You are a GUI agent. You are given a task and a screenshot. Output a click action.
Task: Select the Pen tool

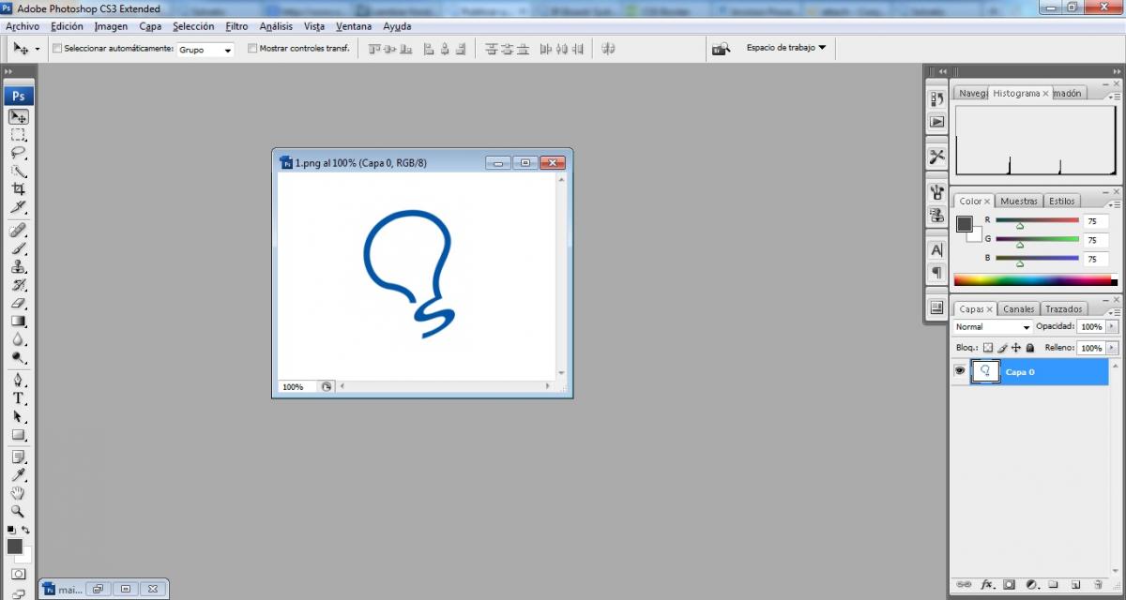pos(18,381)
